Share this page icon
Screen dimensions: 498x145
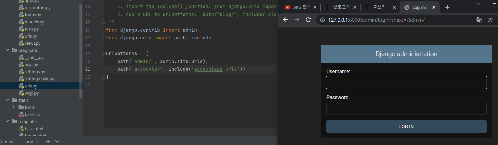(x=490, y=20)
